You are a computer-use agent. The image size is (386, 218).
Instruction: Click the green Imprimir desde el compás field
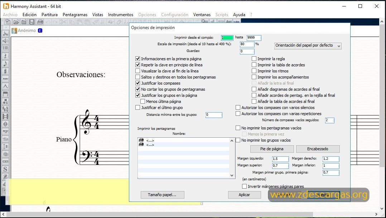(x=227, y=38)
